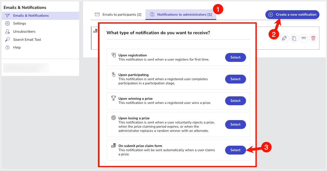Select the Upon registration notification type
This screenshot has height=171, width=327.
tap(235, 57)
